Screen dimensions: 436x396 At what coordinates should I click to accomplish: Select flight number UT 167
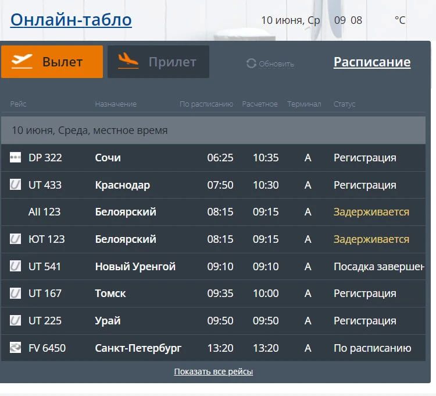(45, 294)
